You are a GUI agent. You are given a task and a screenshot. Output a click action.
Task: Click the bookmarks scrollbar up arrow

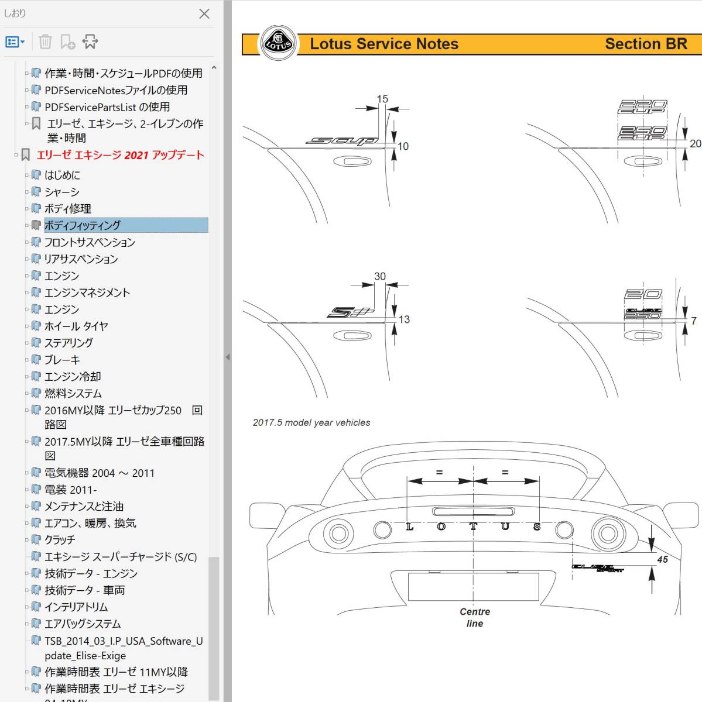(x=214, y=68)
